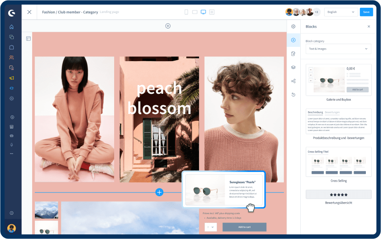Switch to desktop monitor preview
381x239 pixels.
203,12
